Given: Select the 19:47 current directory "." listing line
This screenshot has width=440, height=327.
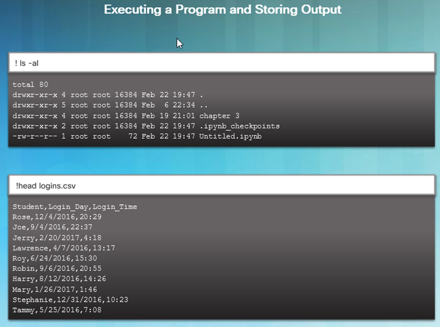Looking at the screenshot, I should [108, 95].
